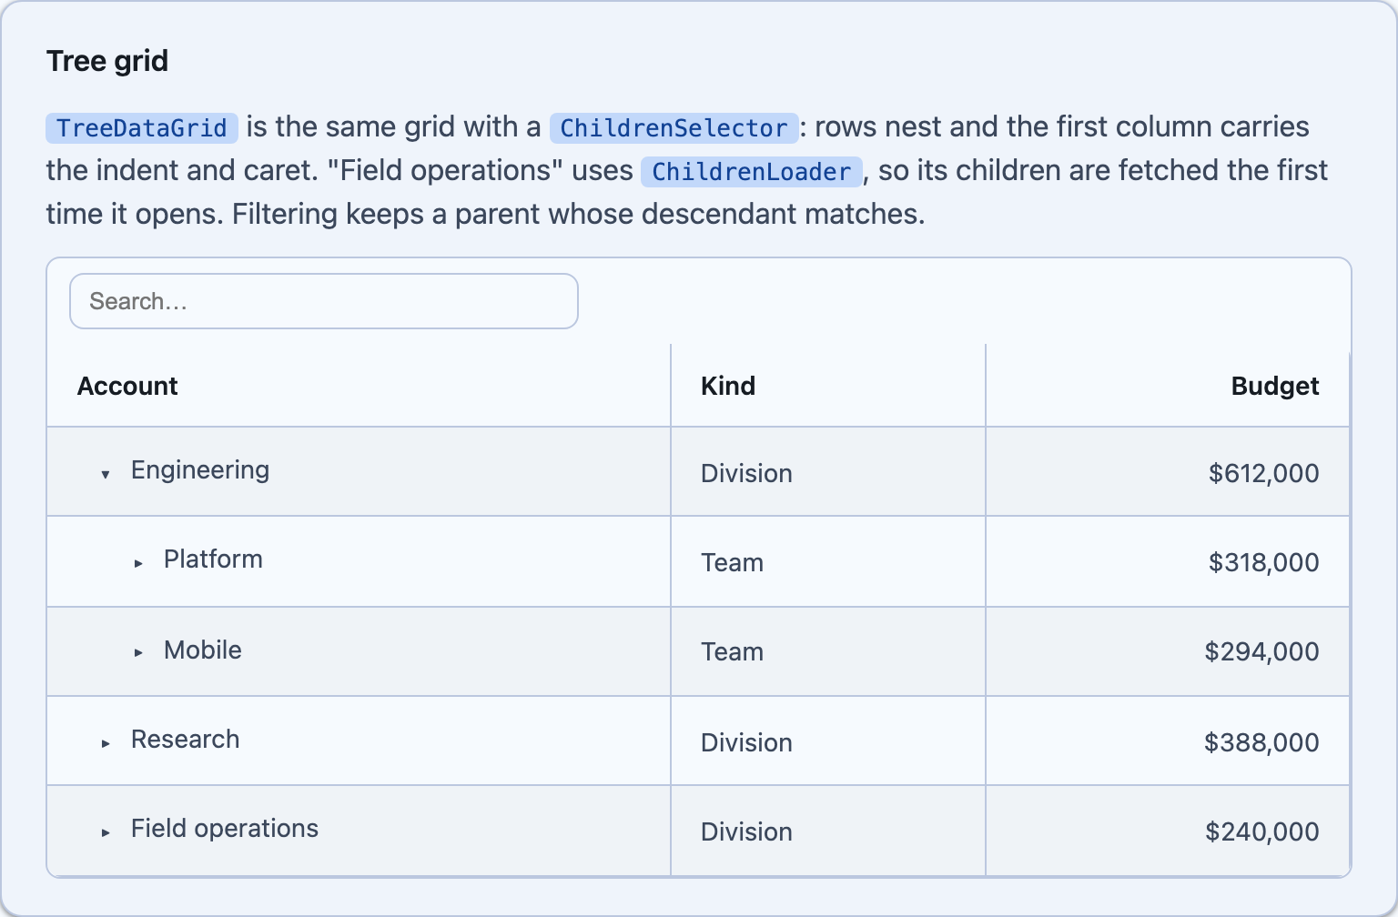Screen dimensions: 1398x917
Task: Select the $388,000 budget cell
Action: tap(1168, 741)
